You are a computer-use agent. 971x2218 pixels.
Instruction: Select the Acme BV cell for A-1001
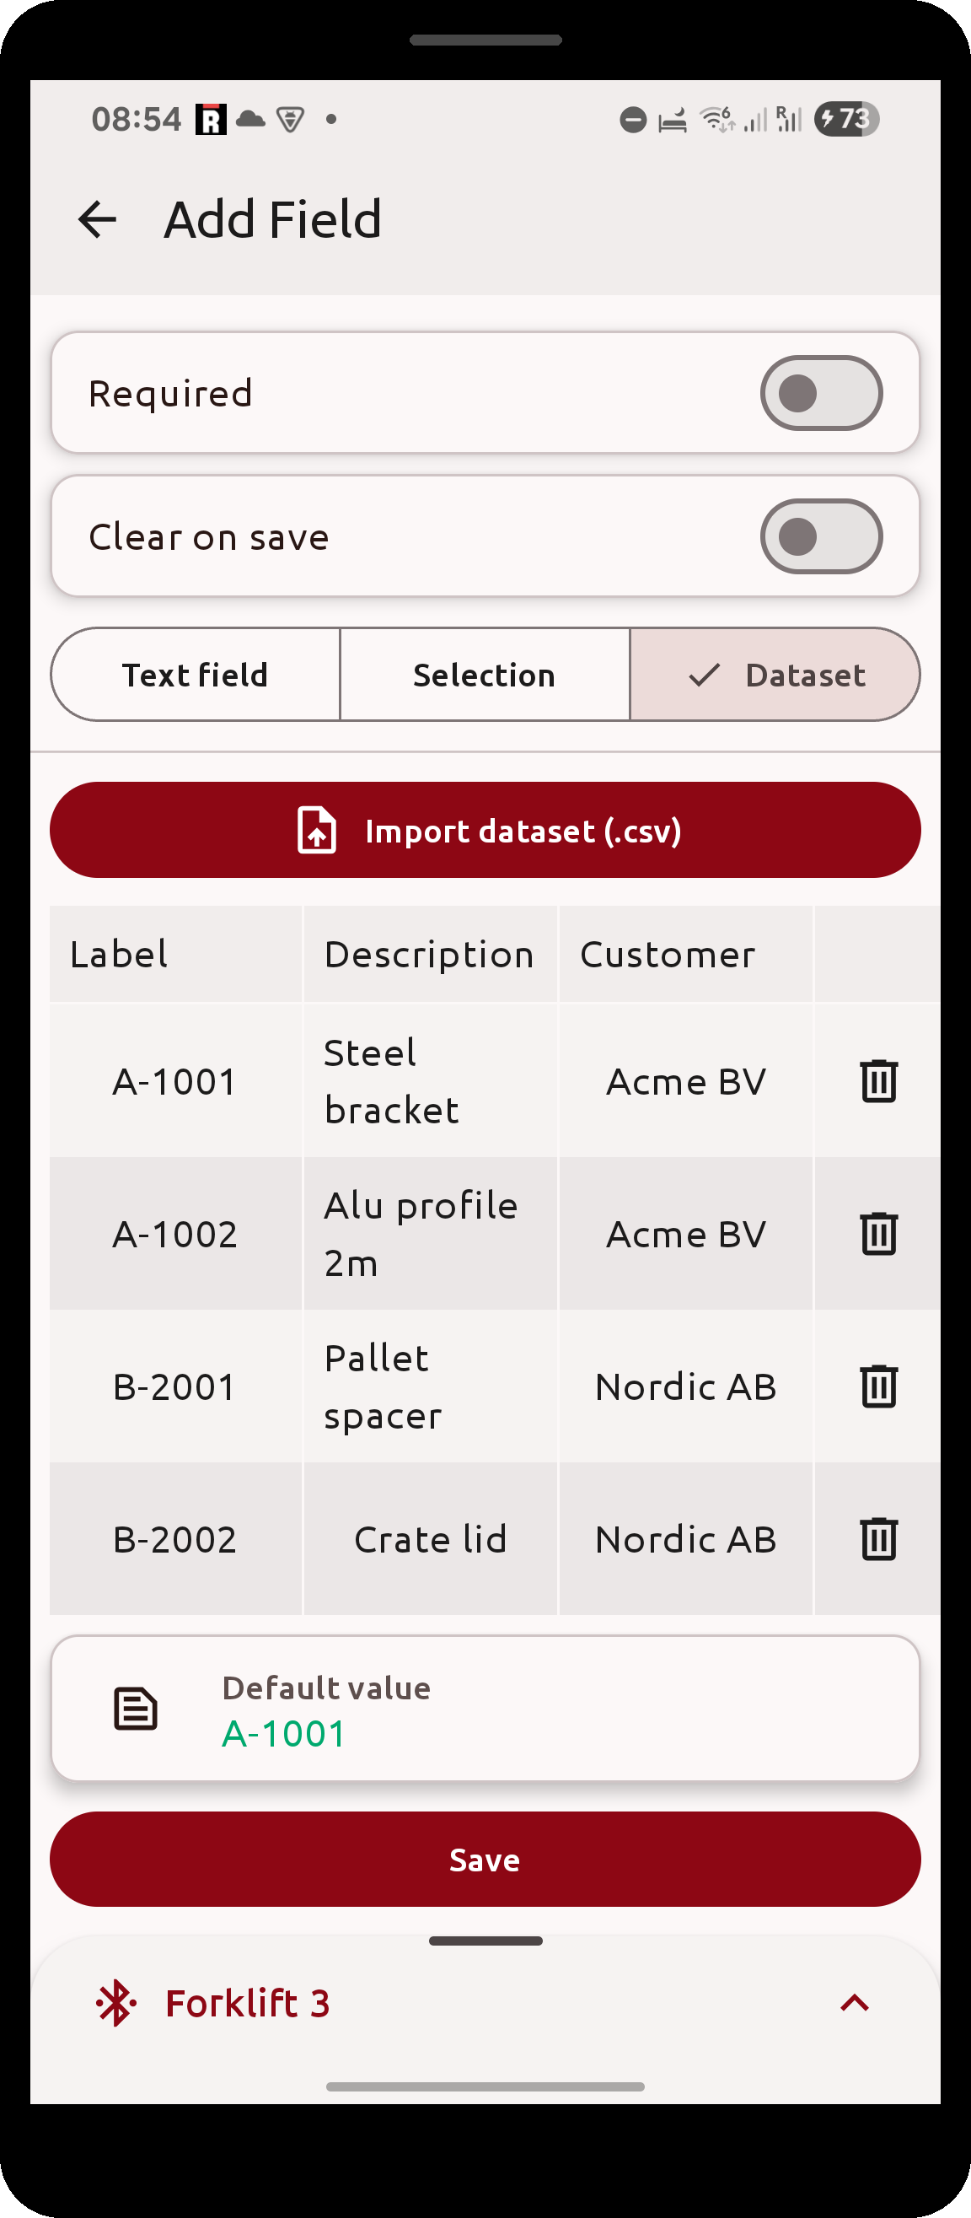tap(685, 1080)
